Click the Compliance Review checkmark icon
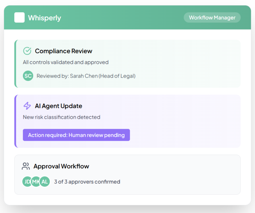 [27, 51]
